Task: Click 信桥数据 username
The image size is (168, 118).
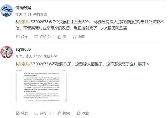Action: (23, 8)
